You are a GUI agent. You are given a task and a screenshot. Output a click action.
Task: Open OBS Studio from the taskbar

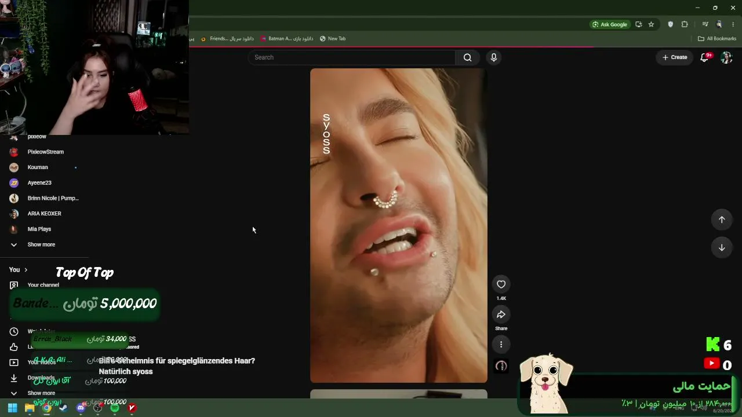coord(98,408)
